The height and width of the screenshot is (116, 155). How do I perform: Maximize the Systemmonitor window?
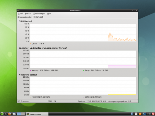click(x=135, y=10)
